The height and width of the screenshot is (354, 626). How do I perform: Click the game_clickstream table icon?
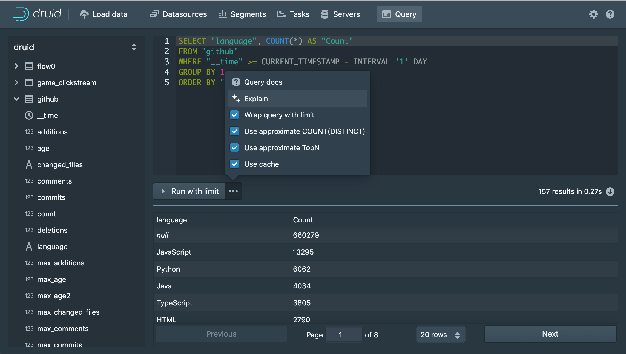click(29, 83)
